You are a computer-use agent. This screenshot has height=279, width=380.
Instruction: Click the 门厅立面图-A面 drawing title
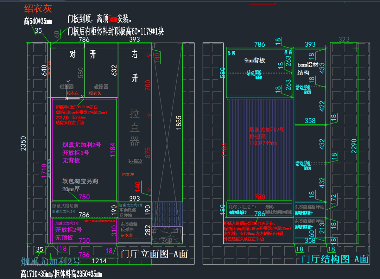tap(154, 254)
